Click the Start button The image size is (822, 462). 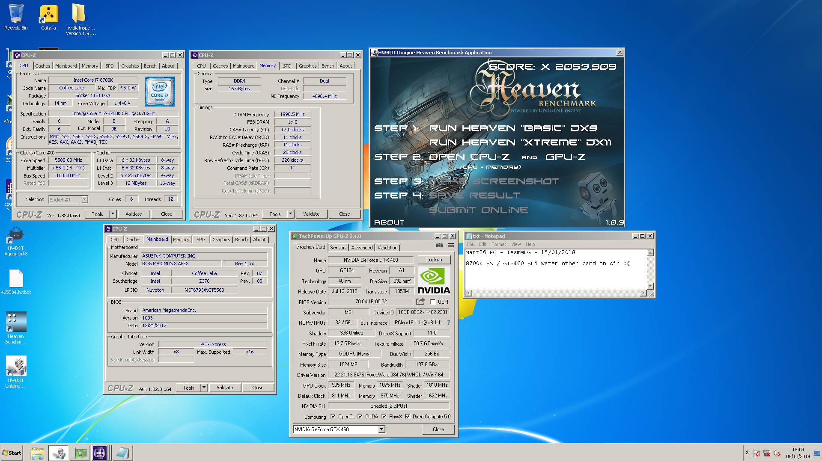(12, 453)
